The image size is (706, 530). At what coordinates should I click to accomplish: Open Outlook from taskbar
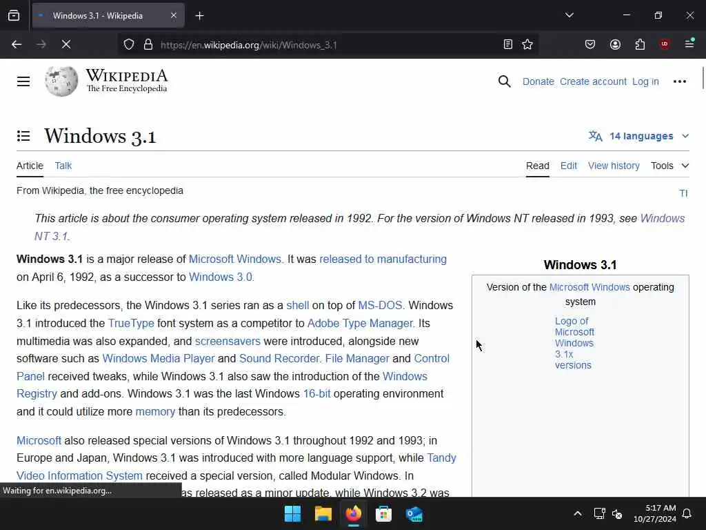(x=414, y=513)
